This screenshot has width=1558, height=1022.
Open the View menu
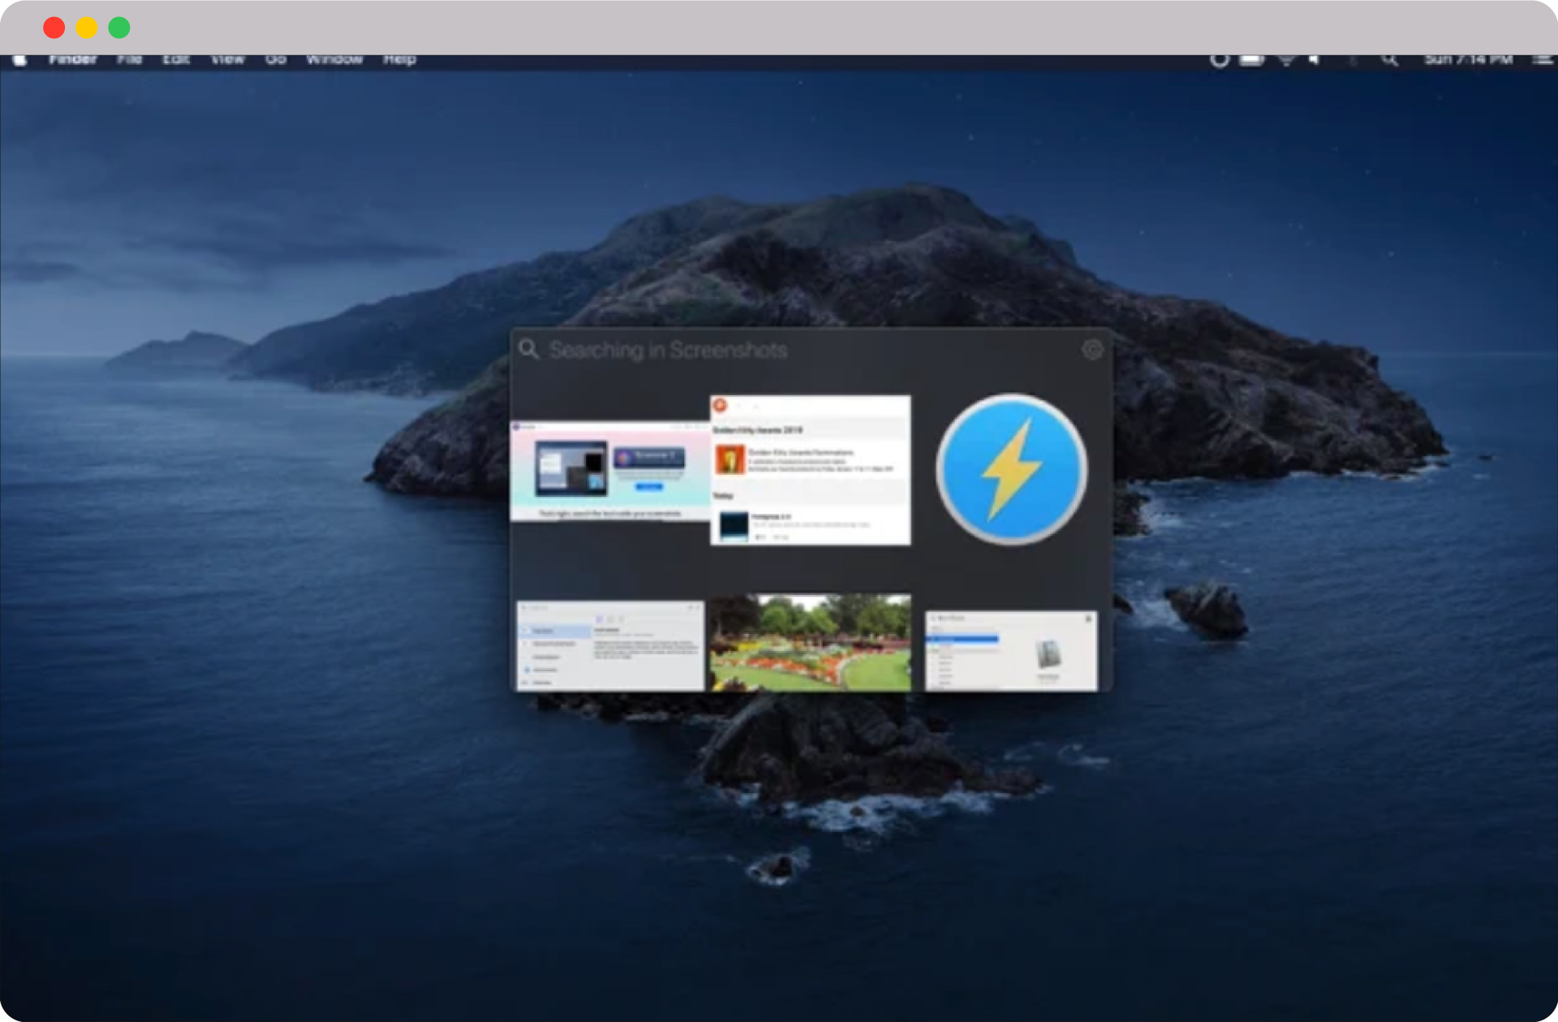tap(228, 60)
